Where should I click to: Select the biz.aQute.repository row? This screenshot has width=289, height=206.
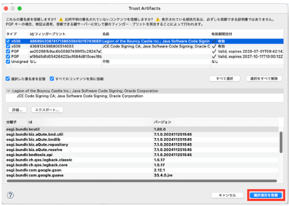[142, 145]
